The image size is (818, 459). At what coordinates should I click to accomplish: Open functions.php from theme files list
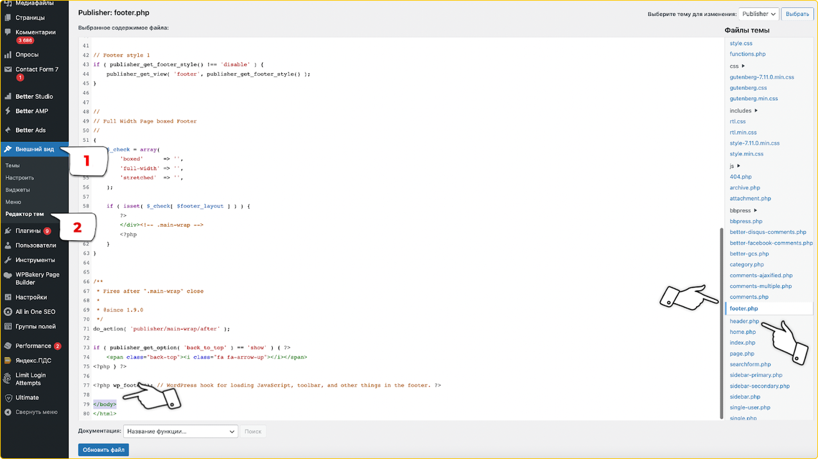coord(747,54)
